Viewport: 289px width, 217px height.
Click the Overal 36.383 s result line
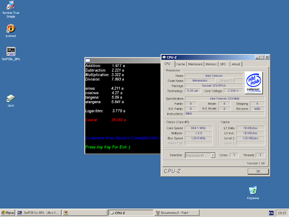click(106, 120)
